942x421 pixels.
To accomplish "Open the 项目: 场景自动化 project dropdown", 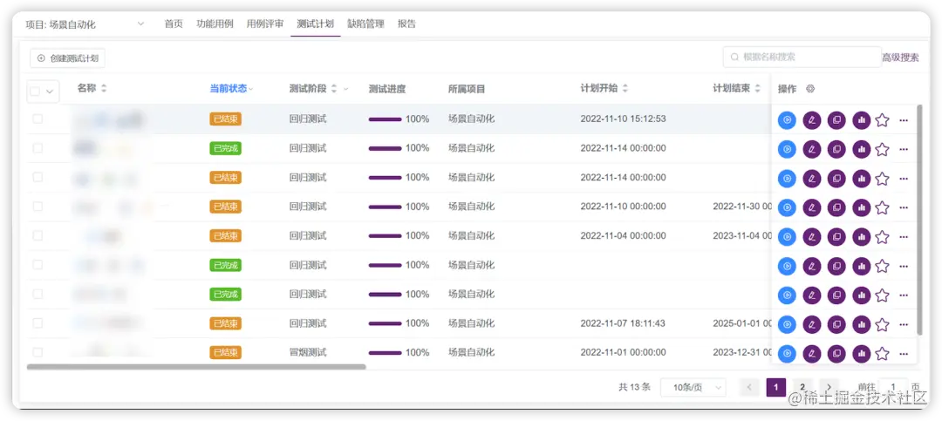I will pyautogui.click(x=85, y=24).
